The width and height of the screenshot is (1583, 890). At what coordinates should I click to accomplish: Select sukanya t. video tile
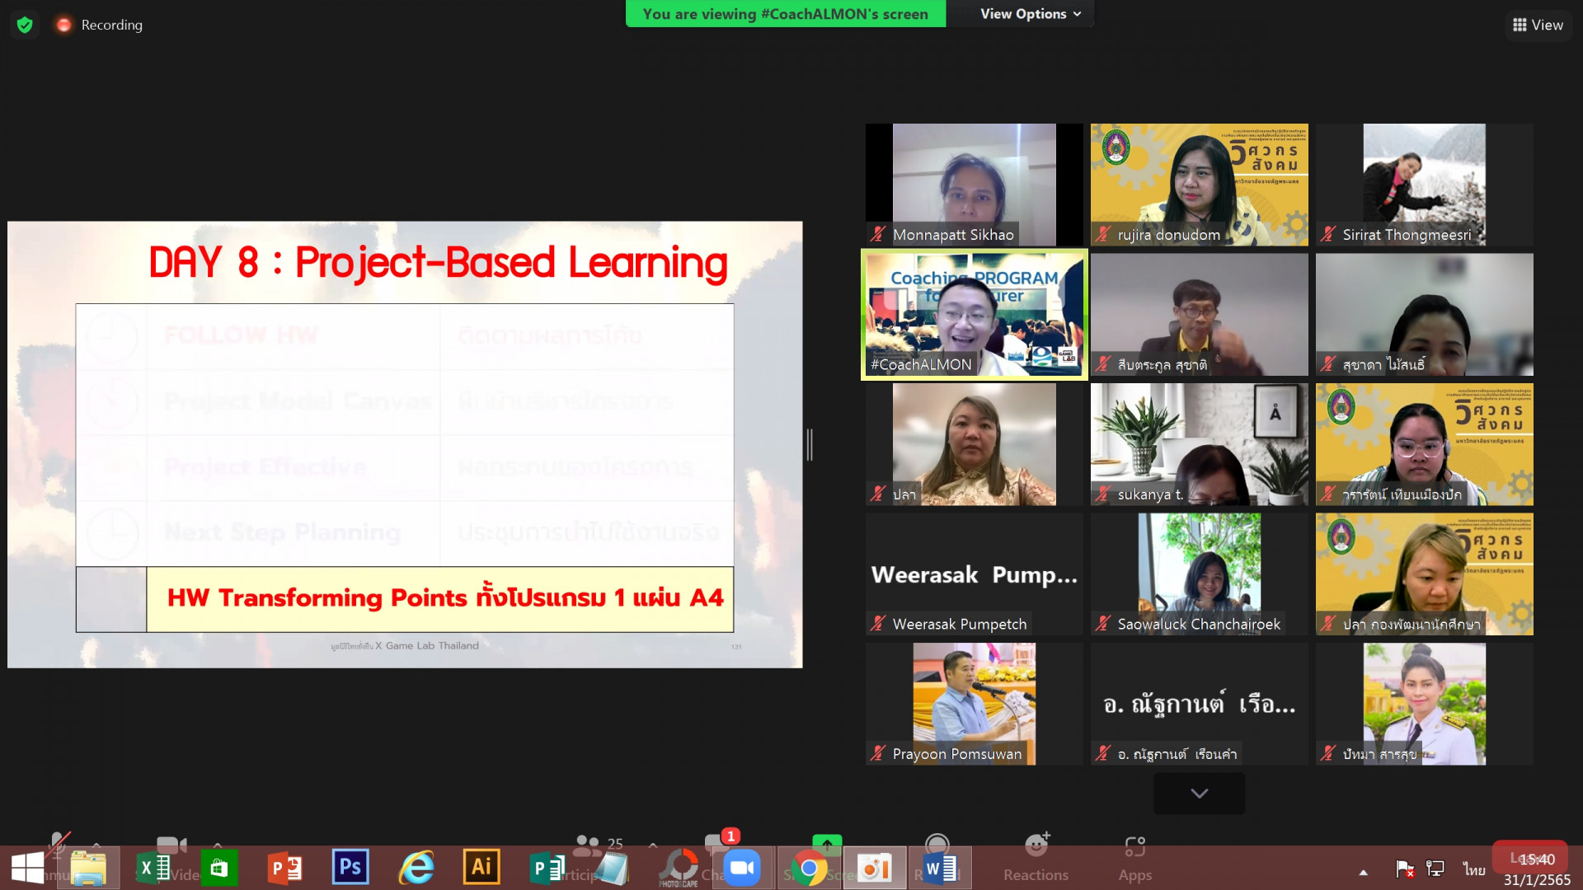pos(1200,444)
